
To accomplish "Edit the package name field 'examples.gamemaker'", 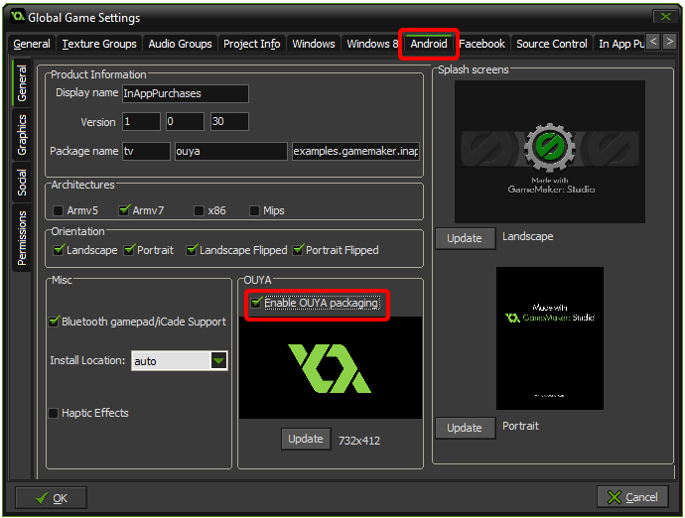I will click(355, 151).
